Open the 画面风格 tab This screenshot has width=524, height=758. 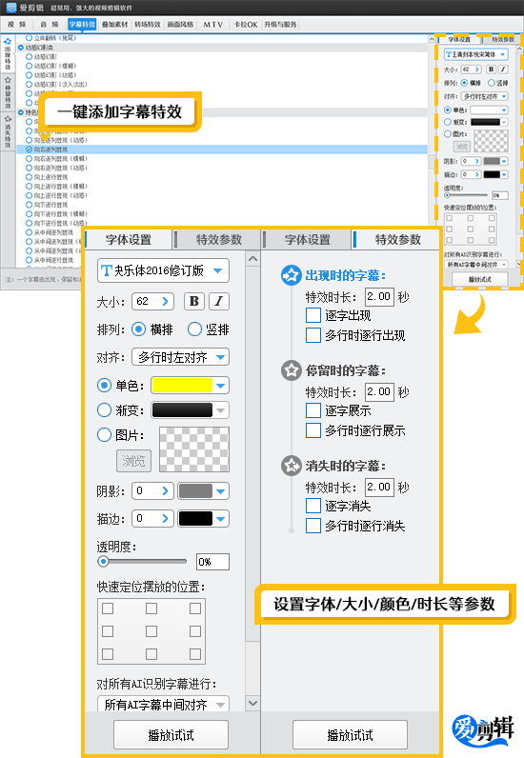pos(180,24)
